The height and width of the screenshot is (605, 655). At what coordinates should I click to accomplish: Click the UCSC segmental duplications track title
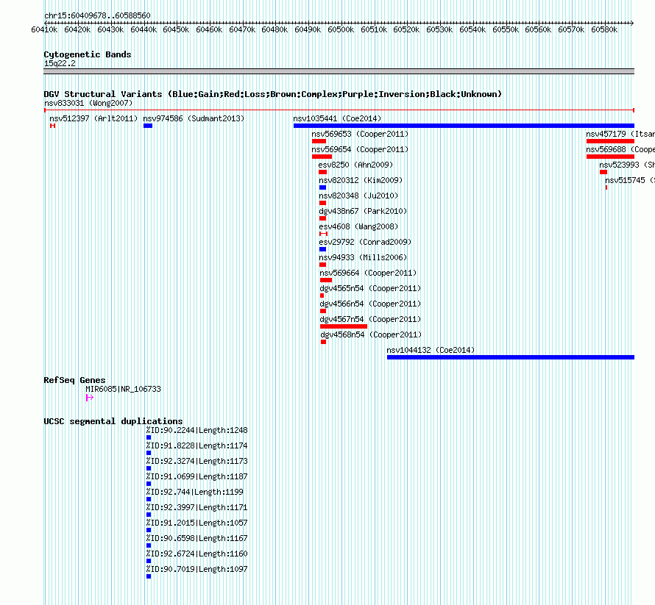click(x=113, y=421)
